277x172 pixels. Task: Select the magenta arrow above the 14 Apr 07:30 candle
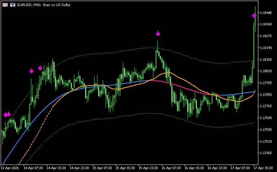click(31, 71)
